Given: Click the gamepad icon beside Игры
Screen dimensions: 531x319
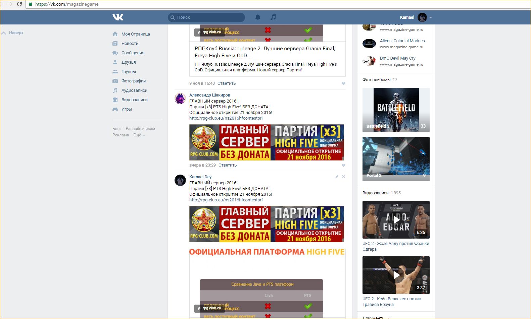Looking at the screenshot, I should click(115, 109).
